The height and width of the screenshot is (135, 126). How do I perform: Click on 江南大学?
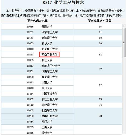(x=47, y=127)
